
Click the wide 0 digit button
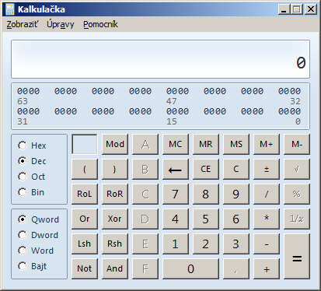190,268
